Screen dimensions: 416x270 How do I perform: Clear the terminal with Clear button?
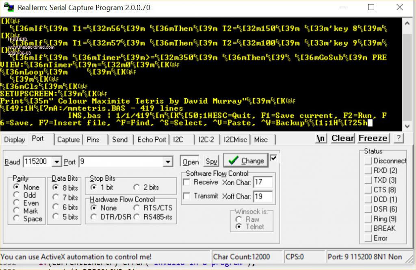coord(342,138)
